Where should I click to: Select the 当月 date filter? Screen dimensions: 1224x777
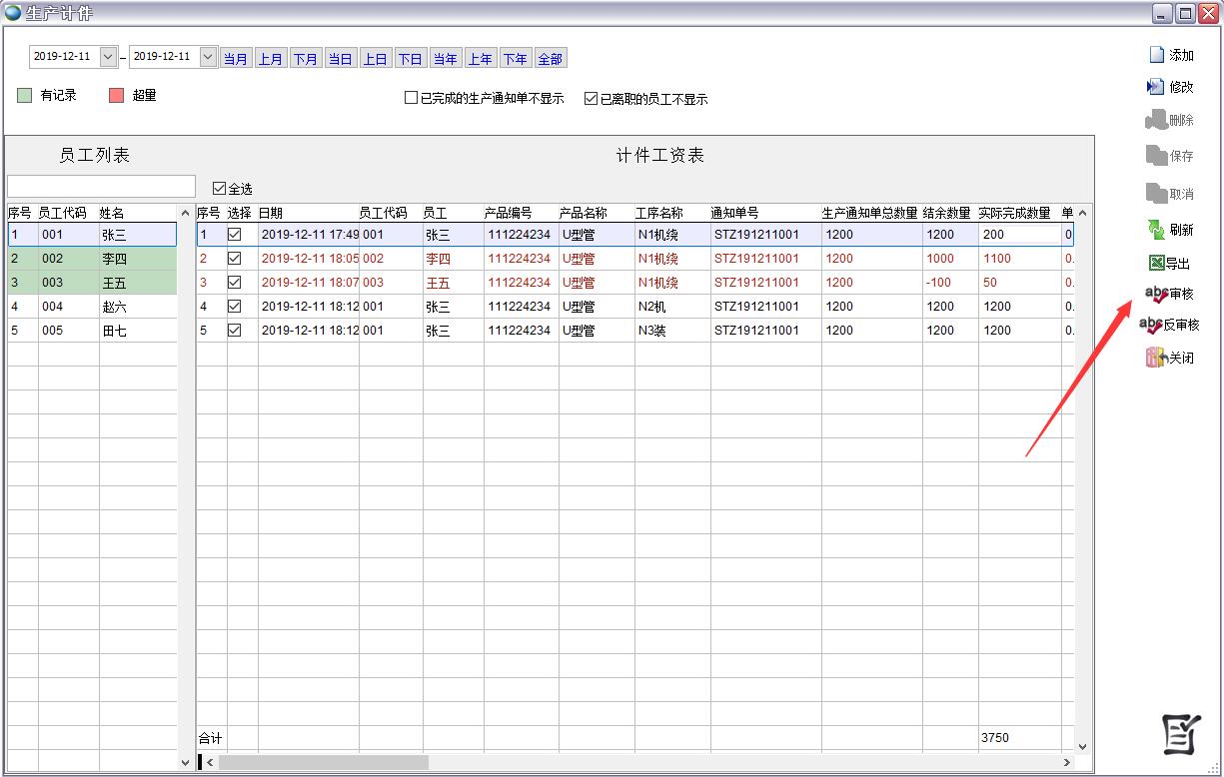[236, 59]
